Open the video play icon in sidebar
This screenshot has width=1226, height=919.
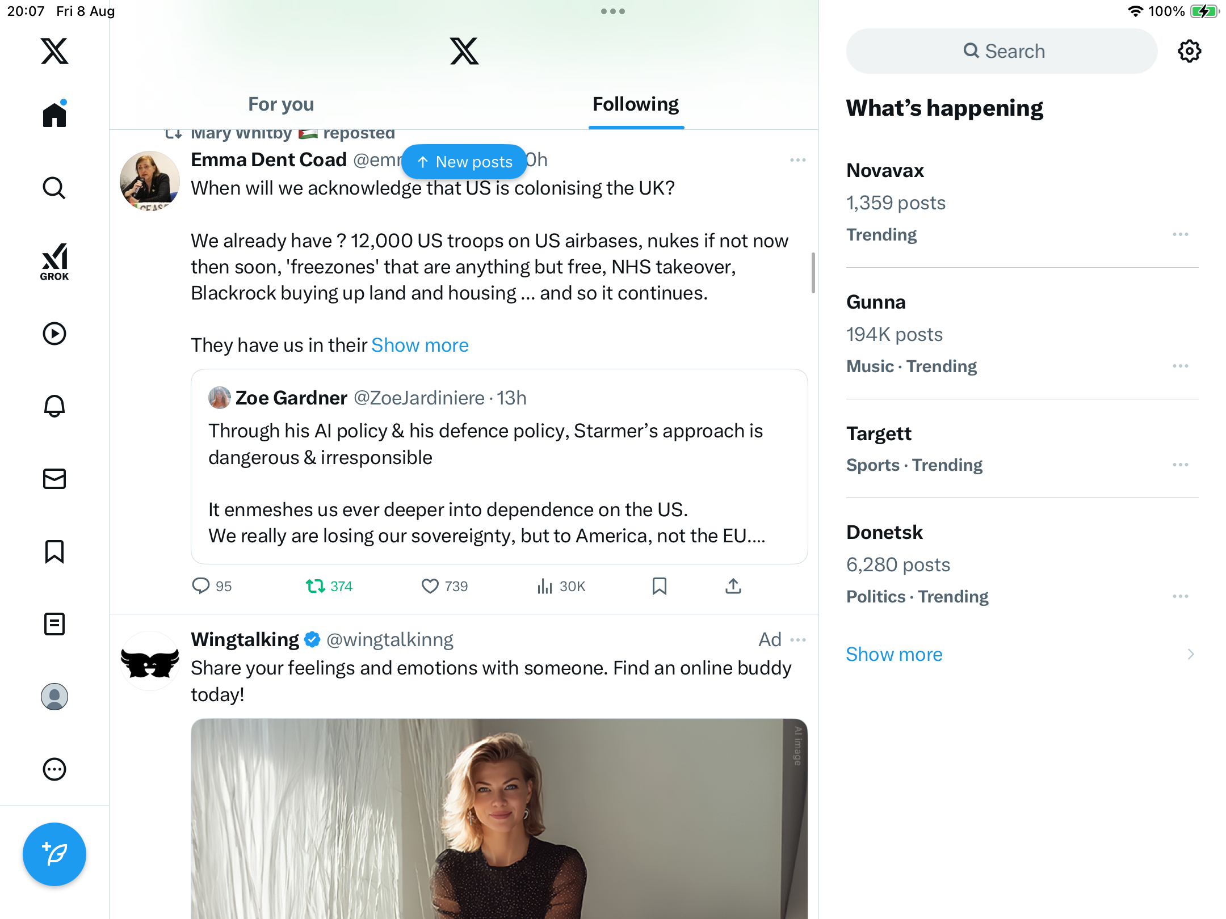pyautogui.click(x=54, y=334)
